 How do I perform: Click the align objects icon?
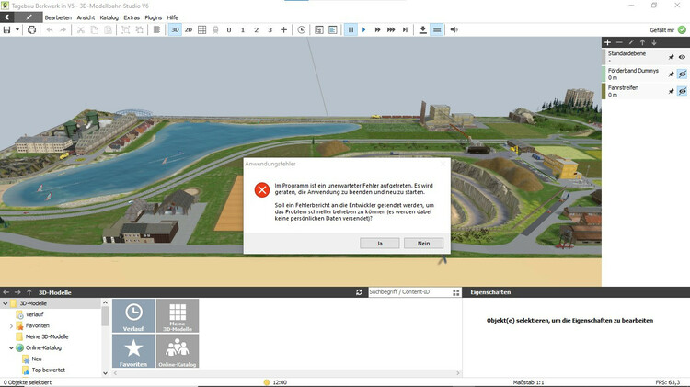coord(156,30)
